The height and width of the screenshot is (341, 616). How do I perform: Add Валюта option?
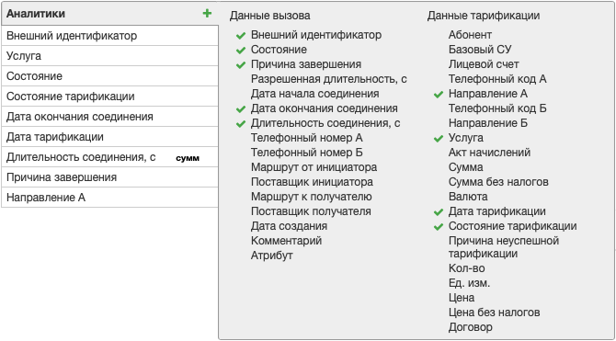pyautogui.click(x=468, y=197)
